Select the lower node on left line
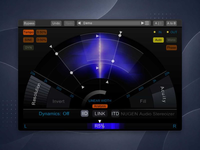 coord(71,73)
